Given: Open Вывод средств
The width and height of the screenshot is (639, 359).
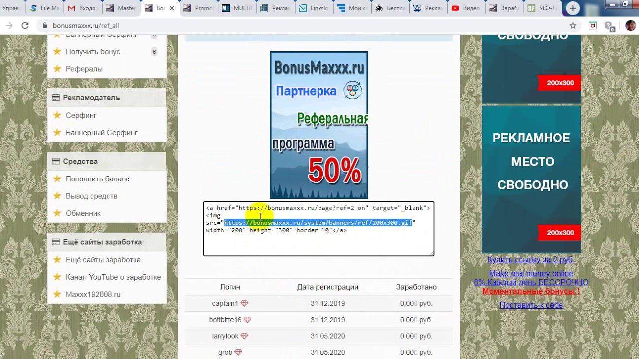Looking at the screenshot, I should click(x=91, y=196).
